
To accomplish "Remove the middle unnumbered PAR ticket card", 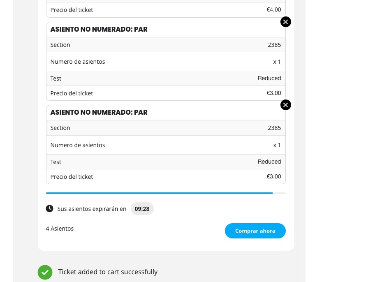I will [285, 22].
